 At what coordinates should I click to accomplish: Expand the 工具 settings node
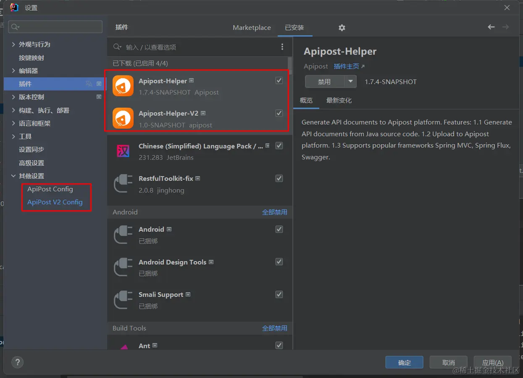click(x=13, y=136)
